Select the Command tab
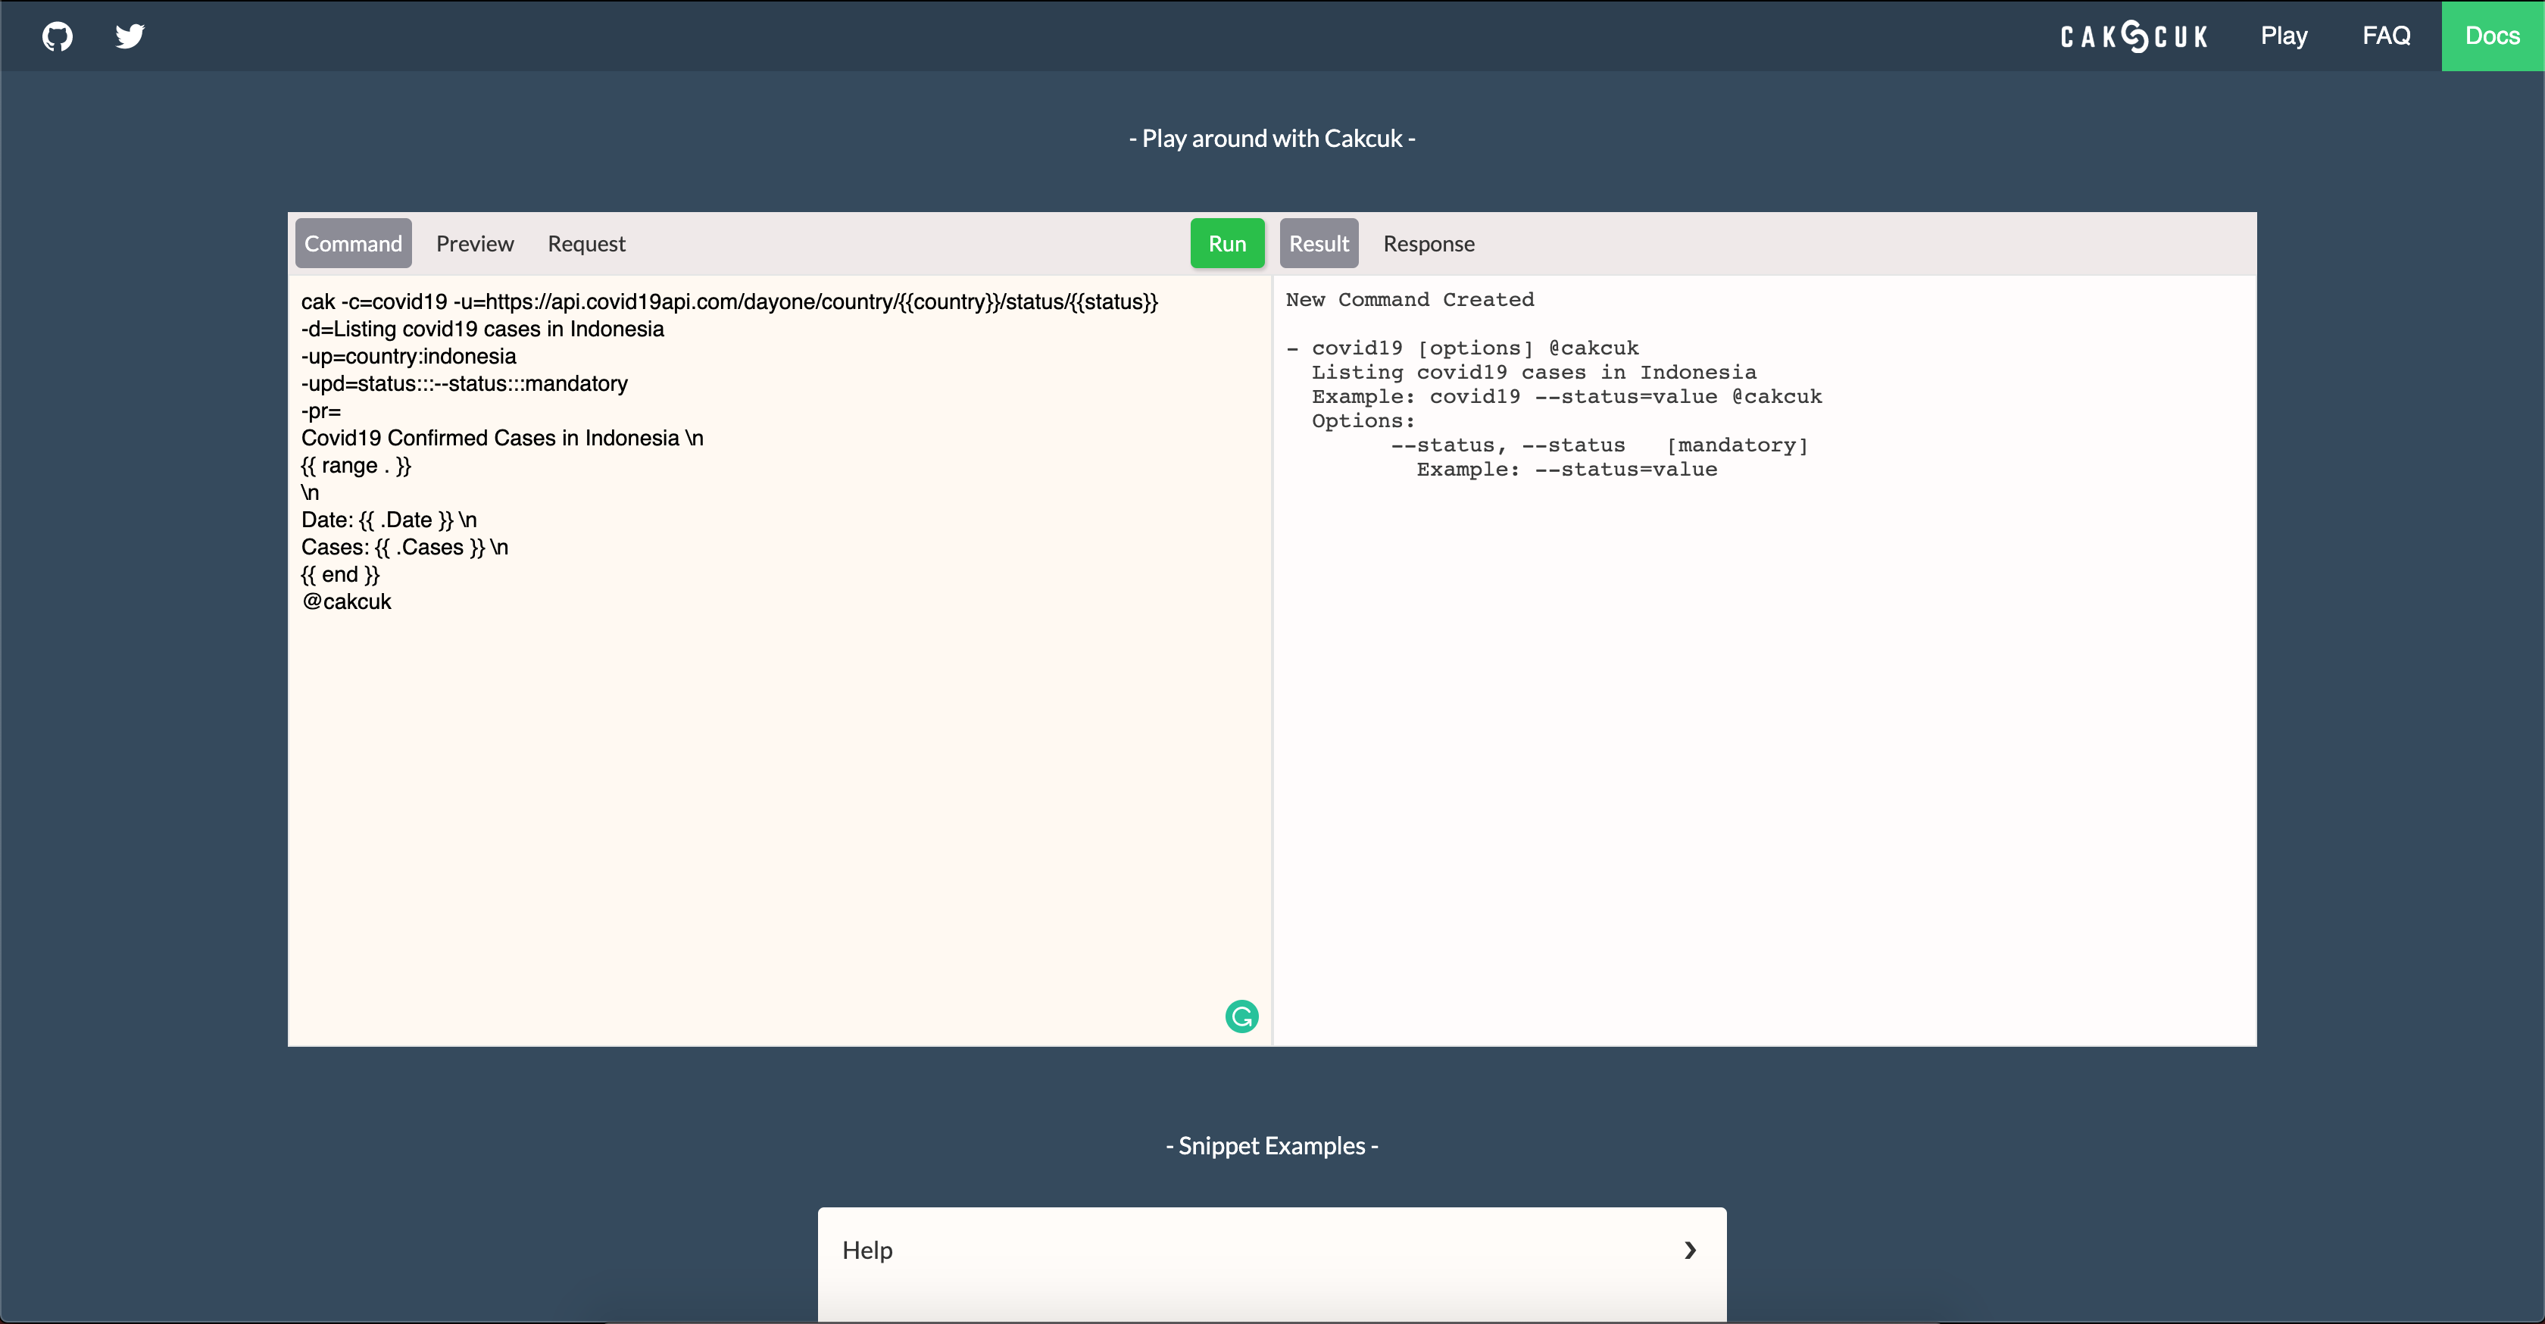2545x1324 pixels. (x=353, y=243)
